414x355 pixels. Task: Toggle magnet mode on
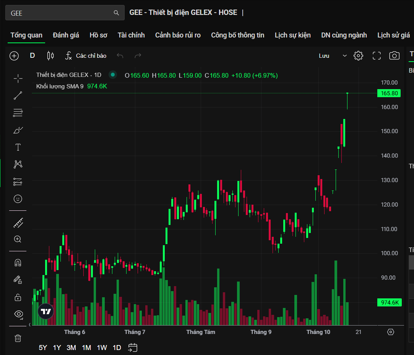(18, 263)
